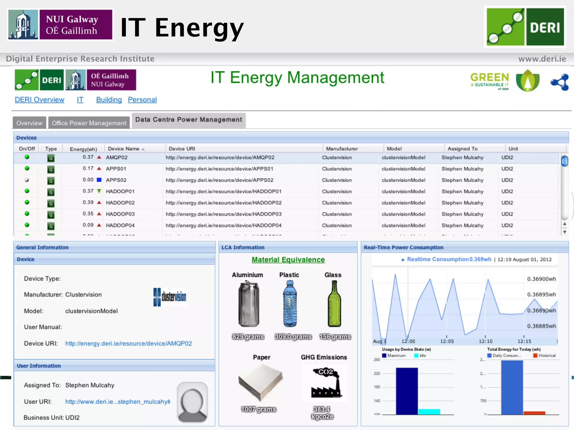This screenshot has height=430, width=574.
Task: Sort by the Unit column header
Action: click(x=535, y=149)
